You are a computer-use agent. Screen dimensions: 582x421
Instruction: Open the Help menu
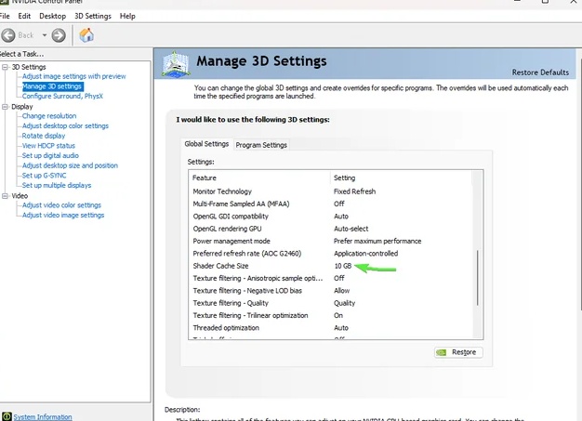[x=127, y=16]
